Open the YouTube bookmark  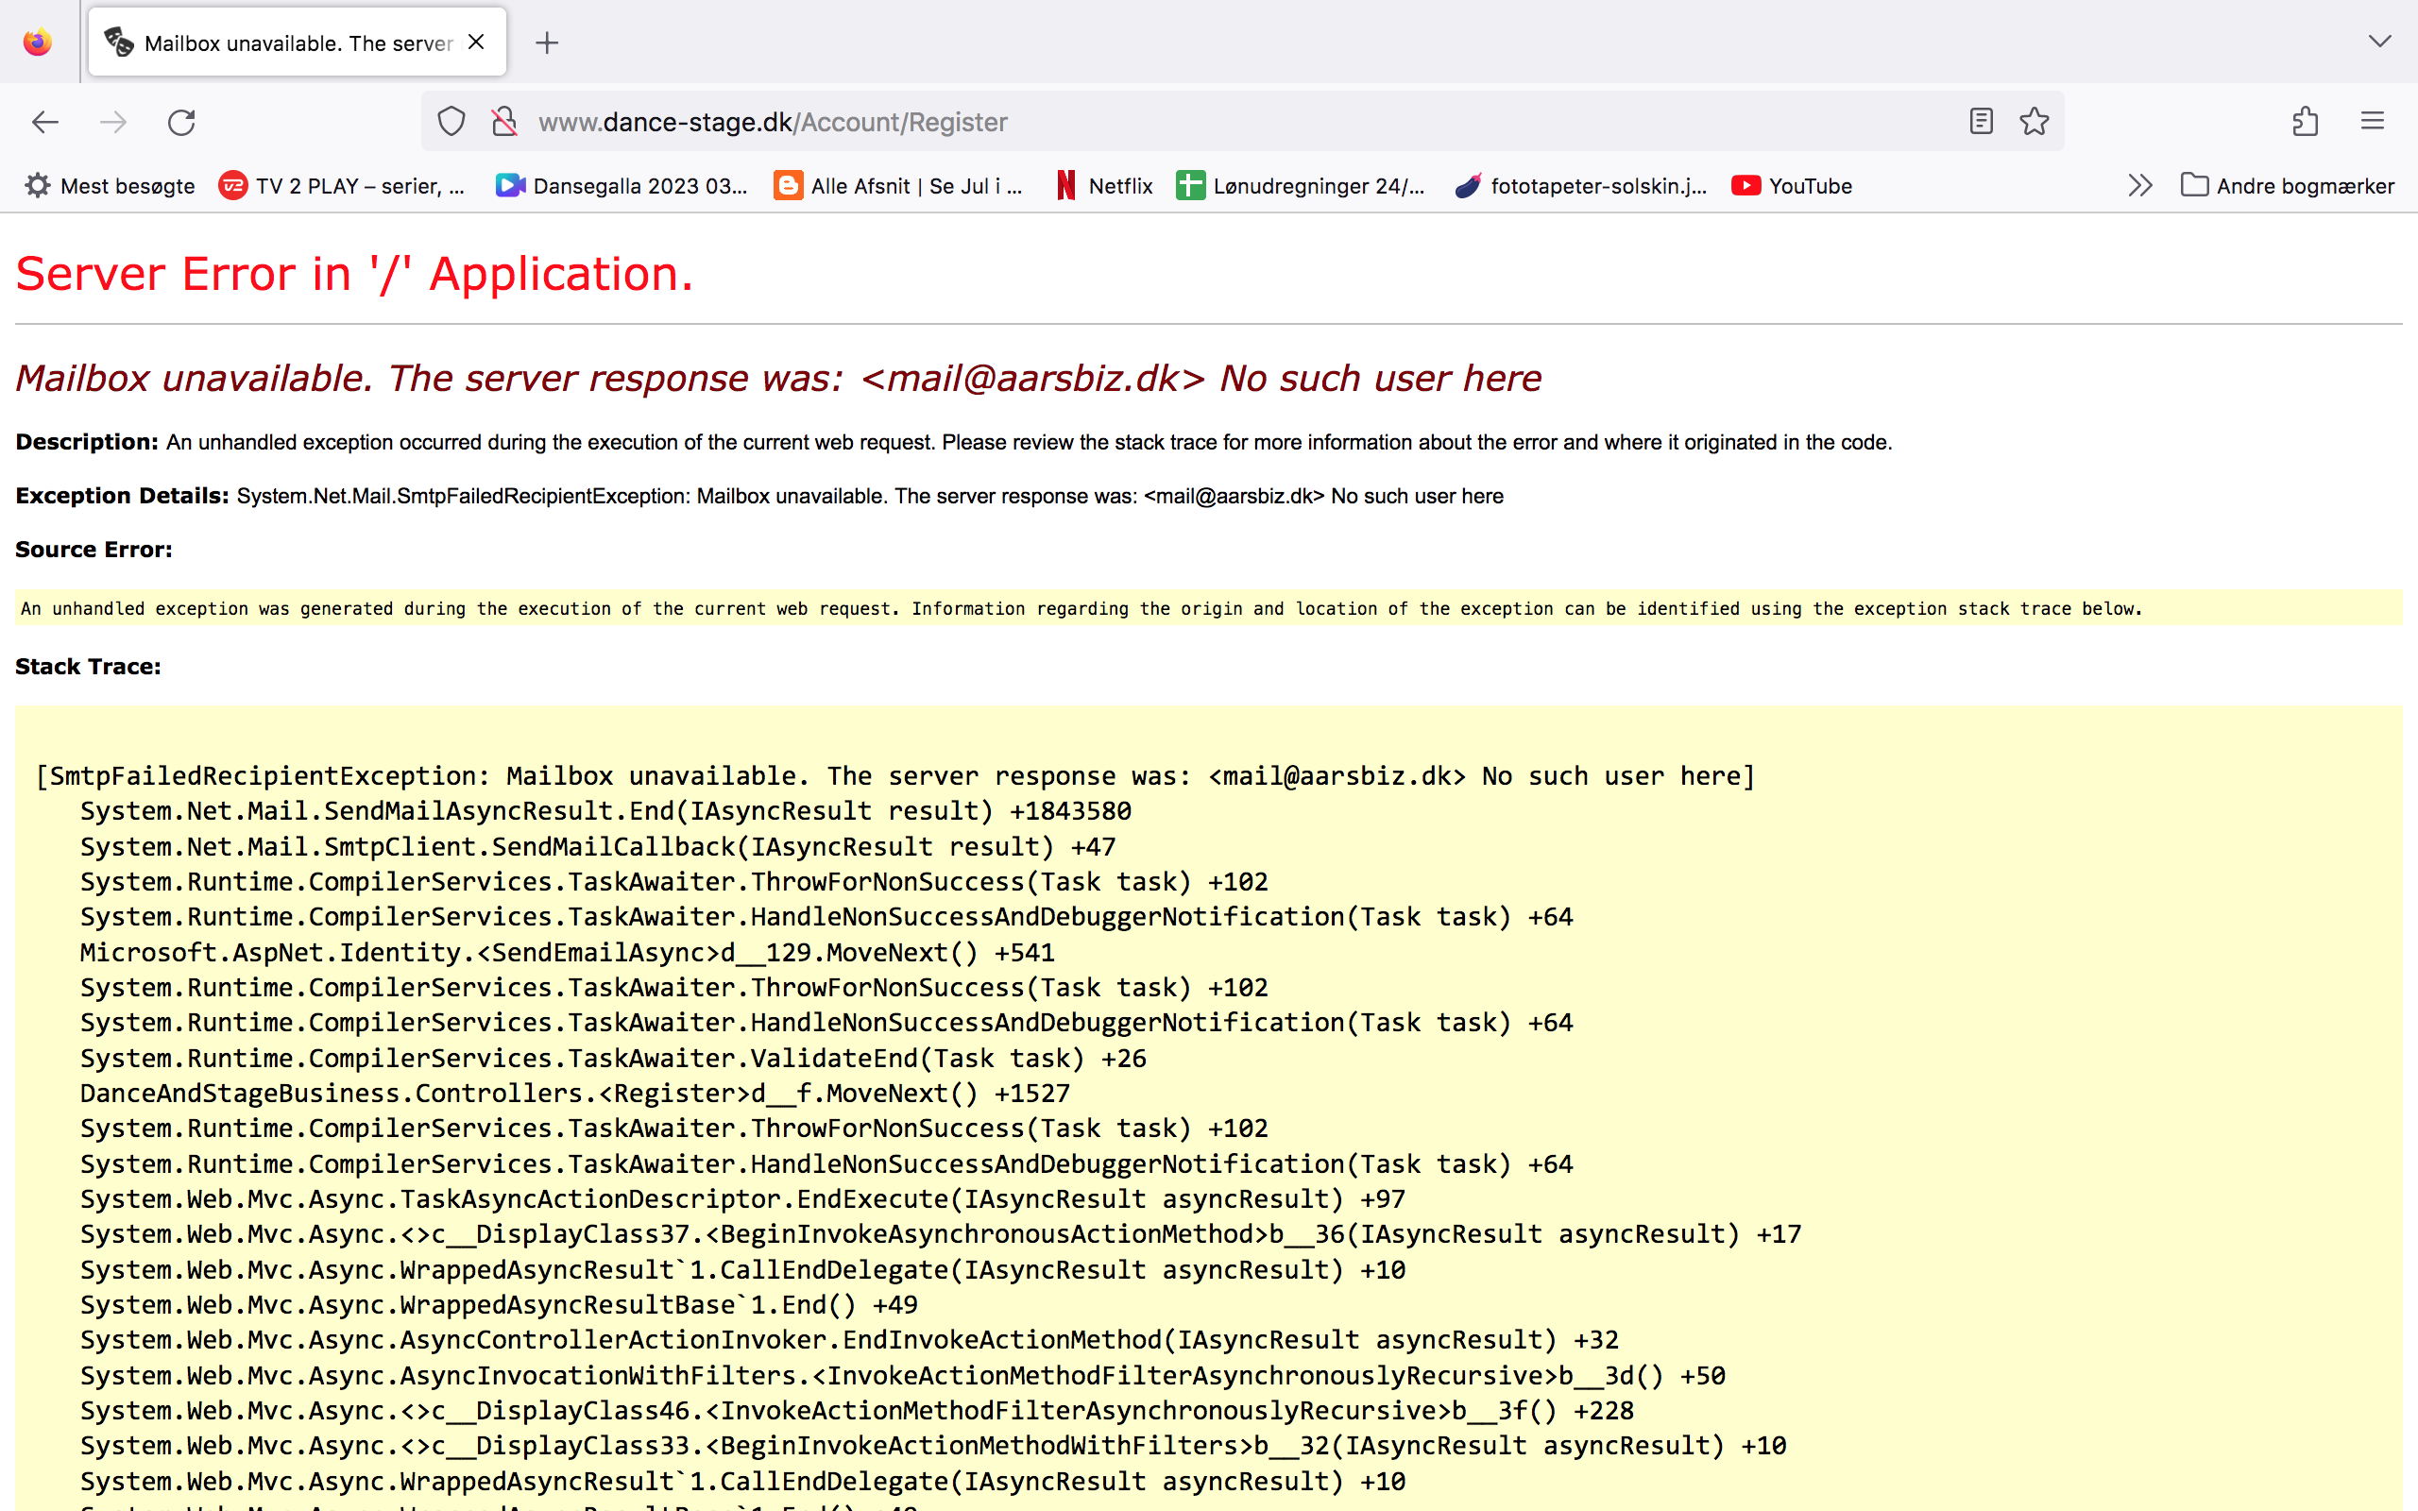point(1793,186)
